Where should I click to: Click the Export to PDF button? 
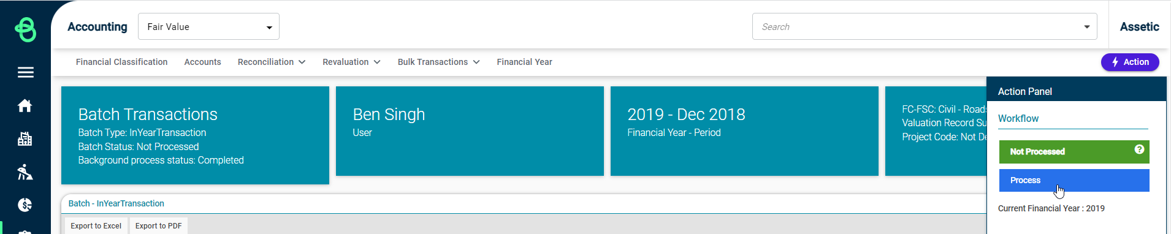[158, 226]
